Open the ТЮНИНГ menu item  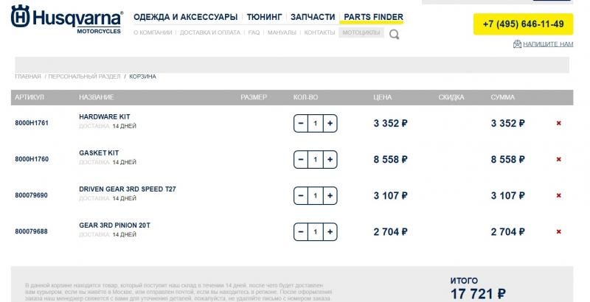(x=264, y=17)
